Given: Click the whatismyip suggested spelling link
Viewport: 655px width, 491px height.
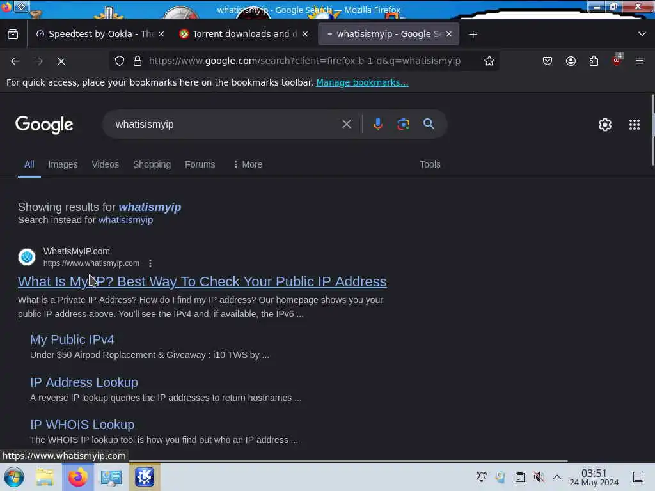Looking at the screenshot, I should click(x=150, y=207).
